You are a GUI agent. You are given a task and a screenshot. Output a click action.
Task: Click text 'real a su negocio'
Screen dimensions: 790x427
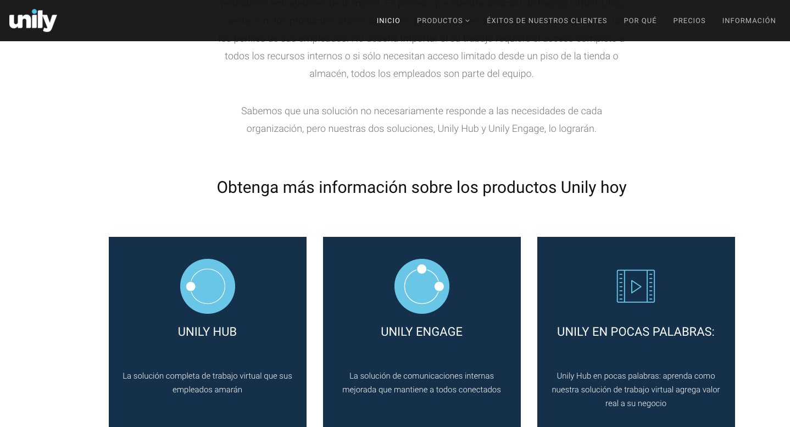(x=636, y=403)
